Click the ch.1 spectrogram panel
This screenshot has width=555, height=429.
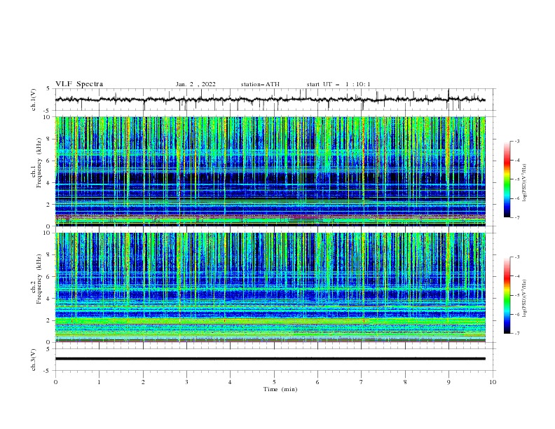tap(270, 171)
